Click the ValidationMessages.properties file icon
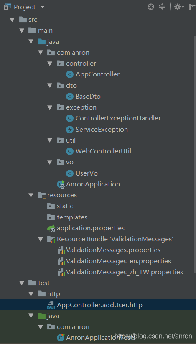Viewport: 196px width, 344px height. click(61, 250)
